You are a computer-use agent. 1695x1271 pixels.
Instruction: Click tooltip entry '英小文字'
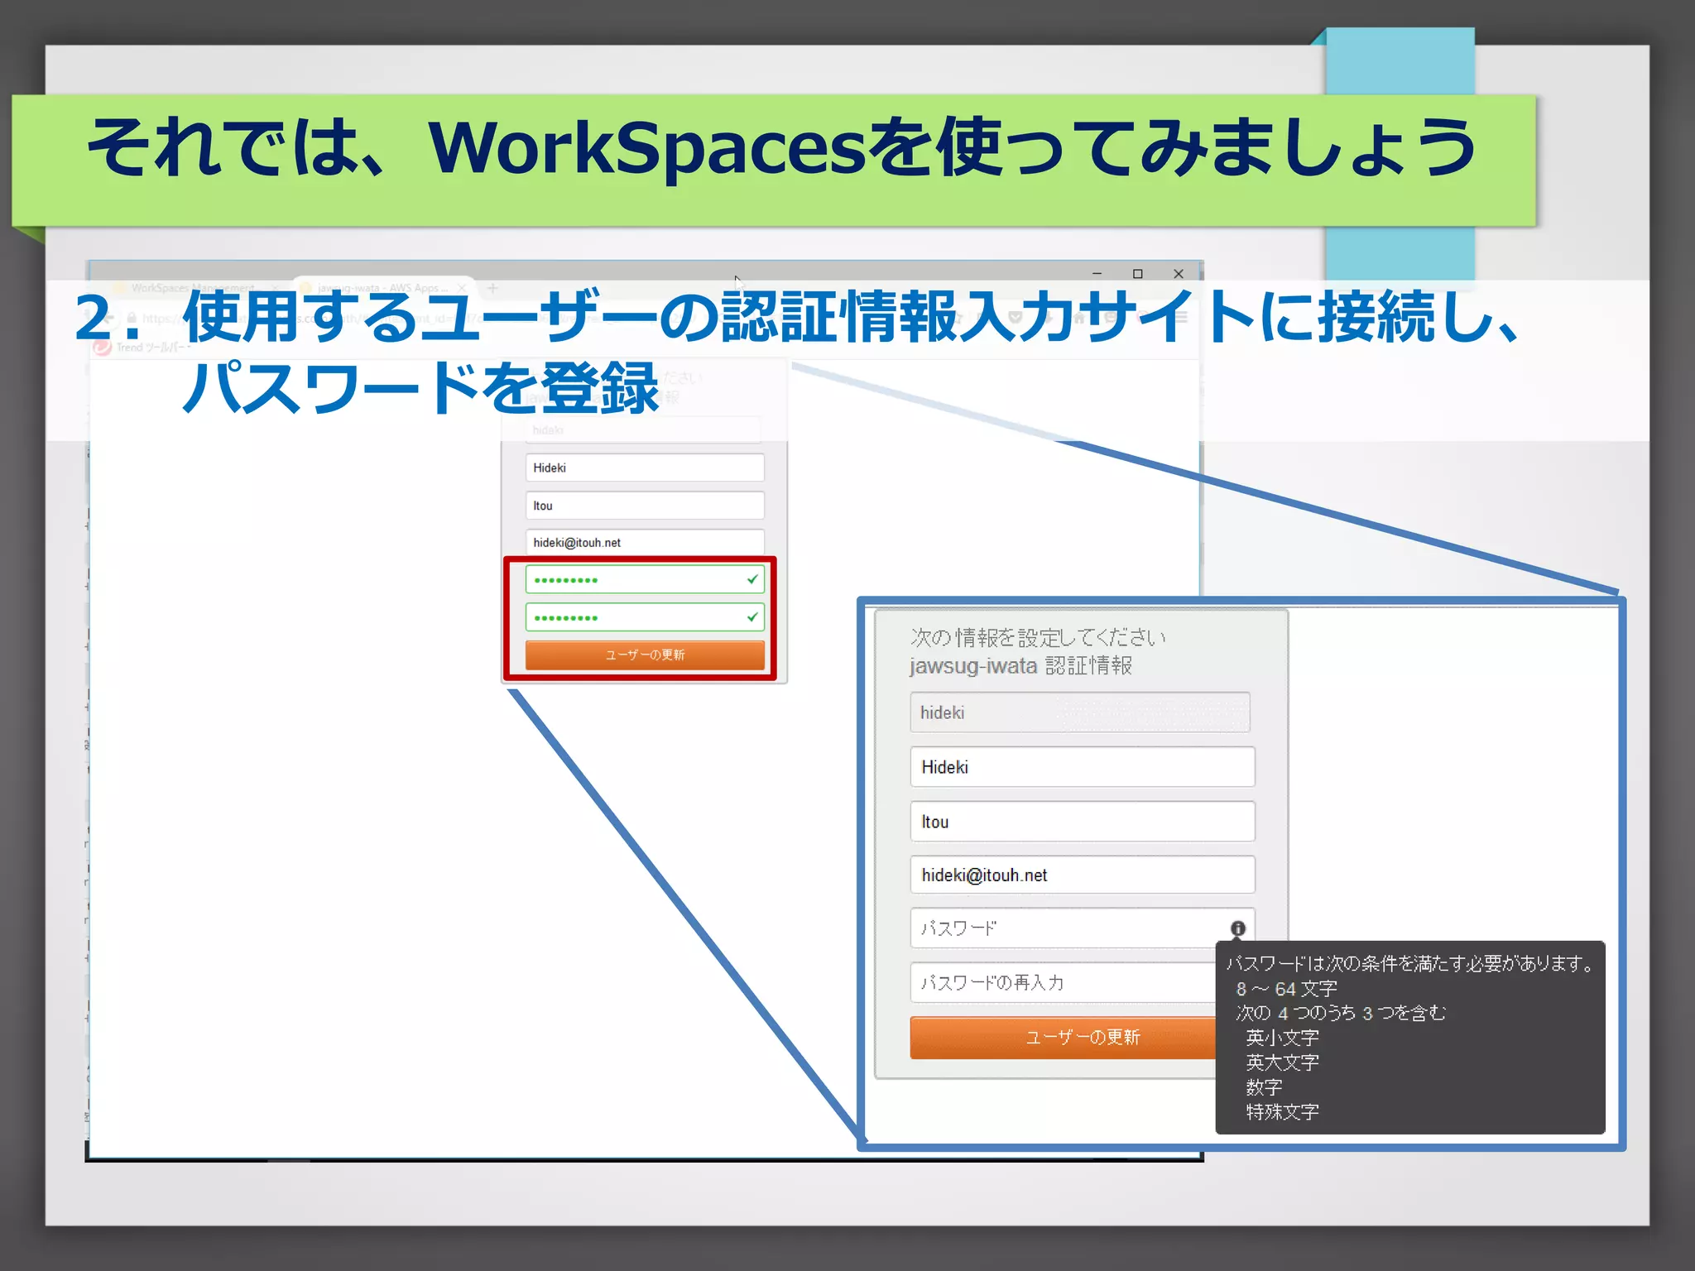[x=1282, y=1038]
